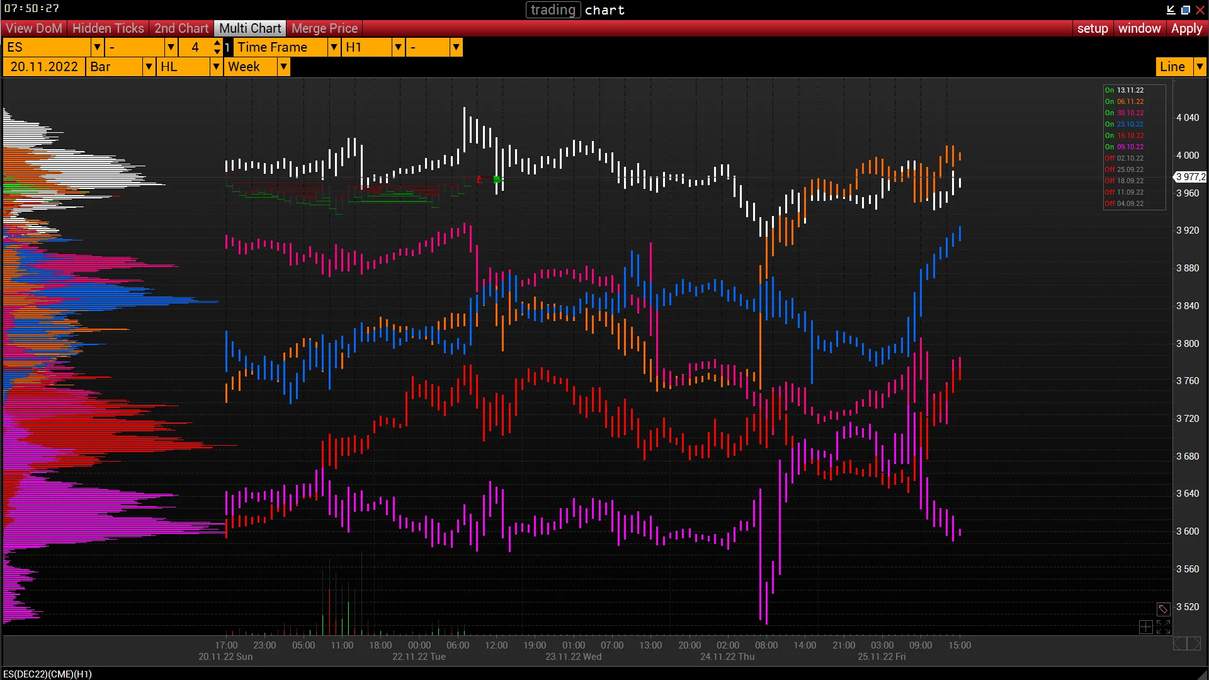Open the window menu
The image size is (1209, 680).
click(1139, 28)
